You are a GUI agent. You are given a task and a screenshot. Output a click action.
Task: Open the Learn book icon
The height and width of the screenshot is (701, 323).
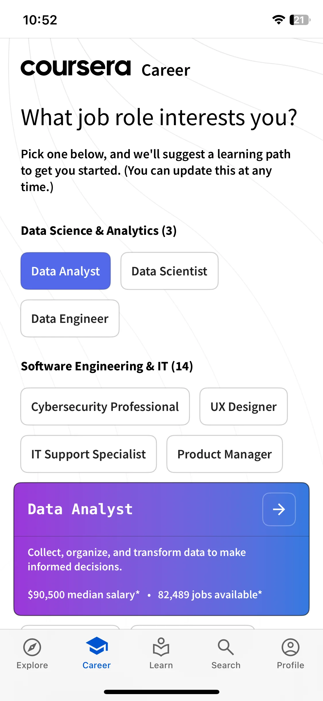click(161, 647)
